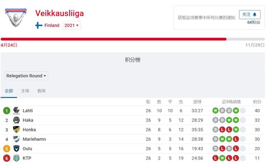
Task: Click the Honka team crest
Action: pos(16,130)
